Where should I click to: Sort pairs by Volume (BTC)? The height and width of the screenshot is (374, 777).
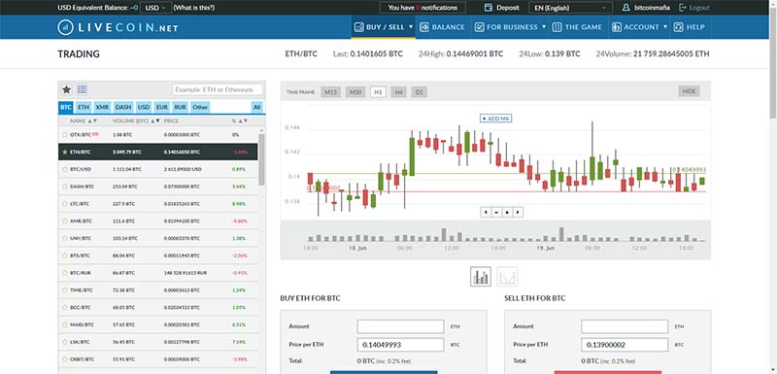tap(136, 120)
